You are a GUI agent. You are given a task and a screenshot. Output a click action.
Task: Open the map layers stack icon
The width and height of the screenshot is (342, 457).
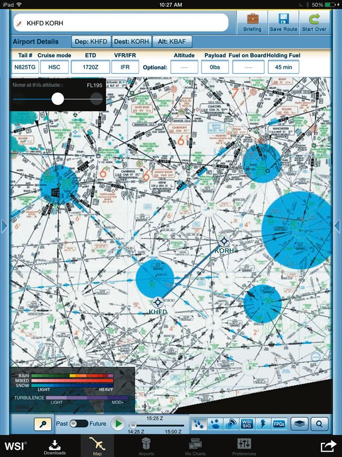point(299,424)
